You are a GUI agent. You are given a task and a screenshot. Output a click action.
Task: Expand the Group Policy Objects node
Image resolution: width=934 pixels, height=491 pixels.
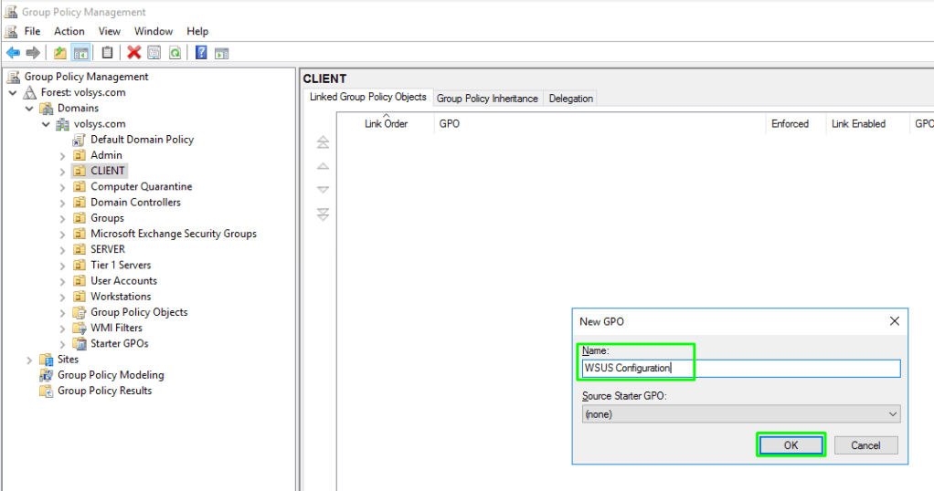[63, 312]
